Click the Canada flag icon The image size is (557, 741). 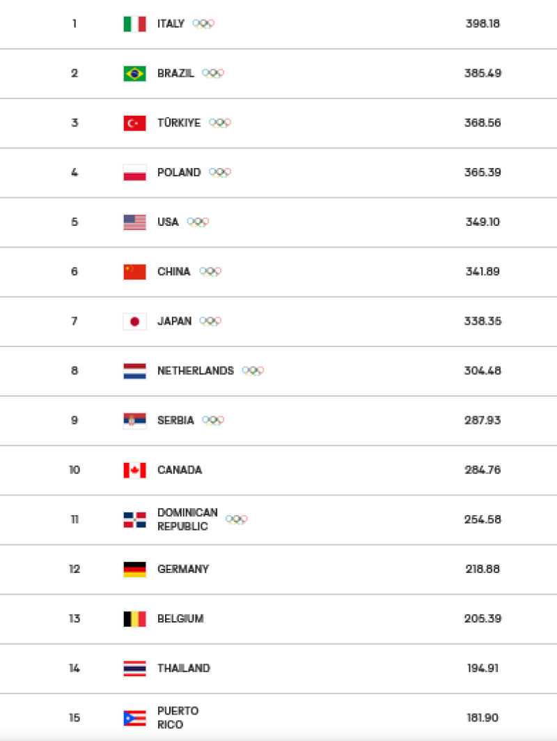coord(134,471)
